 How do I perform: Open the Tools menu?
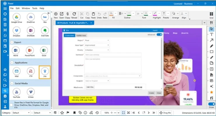click(35, 8)
